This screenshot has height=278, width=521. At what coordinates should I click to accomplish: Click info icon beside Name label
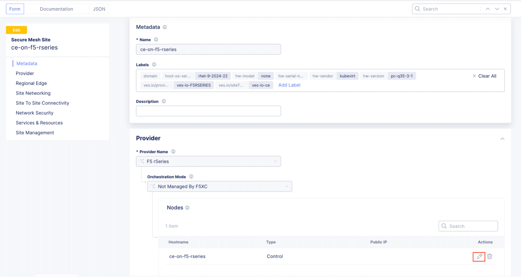tap(156, 40)
